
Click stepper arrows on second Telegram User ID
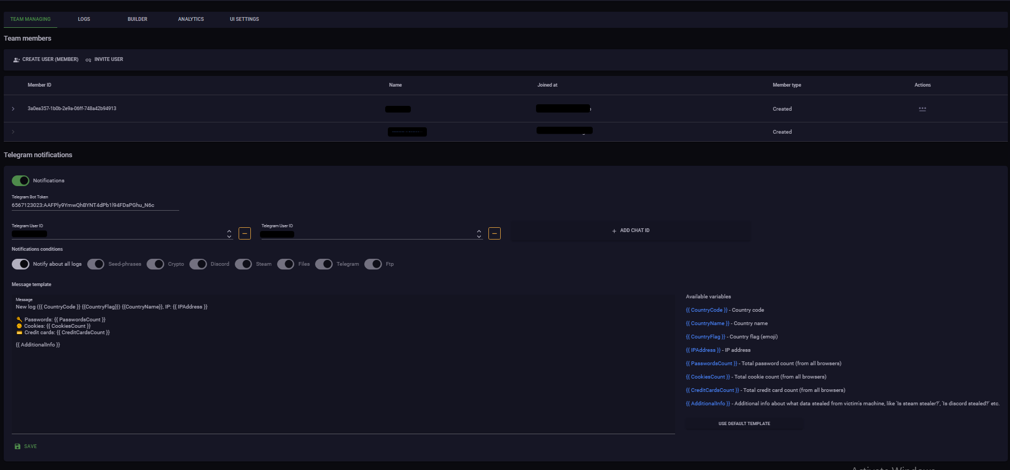(479, 234)
